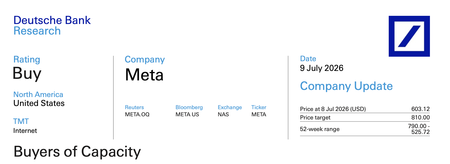
Task: Click the Rating label
Action: [27, 60]
